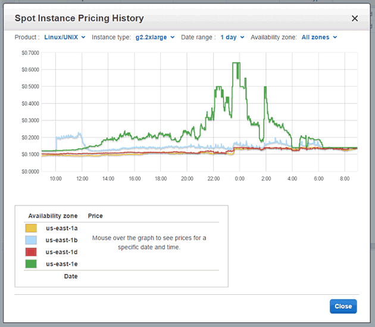375x327 pixels.
Task: Click the red us-east-1d color swatch
Action: pyautogui.click(x=31, y=252)
